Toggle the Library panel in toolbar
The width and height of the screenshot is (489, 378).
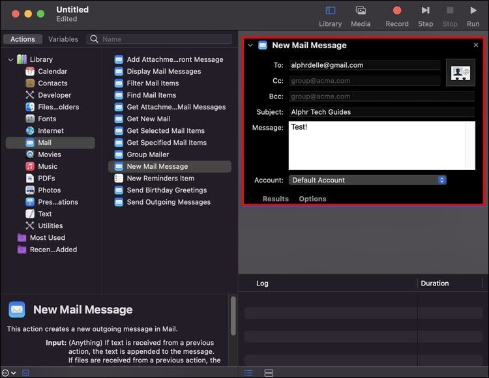pos(331,16)
